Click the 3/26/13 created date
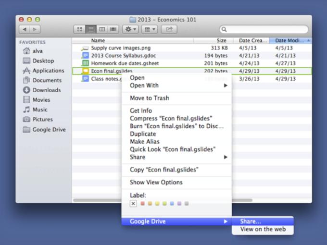The width and height of the screenshot is (327, 245). pos(249,79)
